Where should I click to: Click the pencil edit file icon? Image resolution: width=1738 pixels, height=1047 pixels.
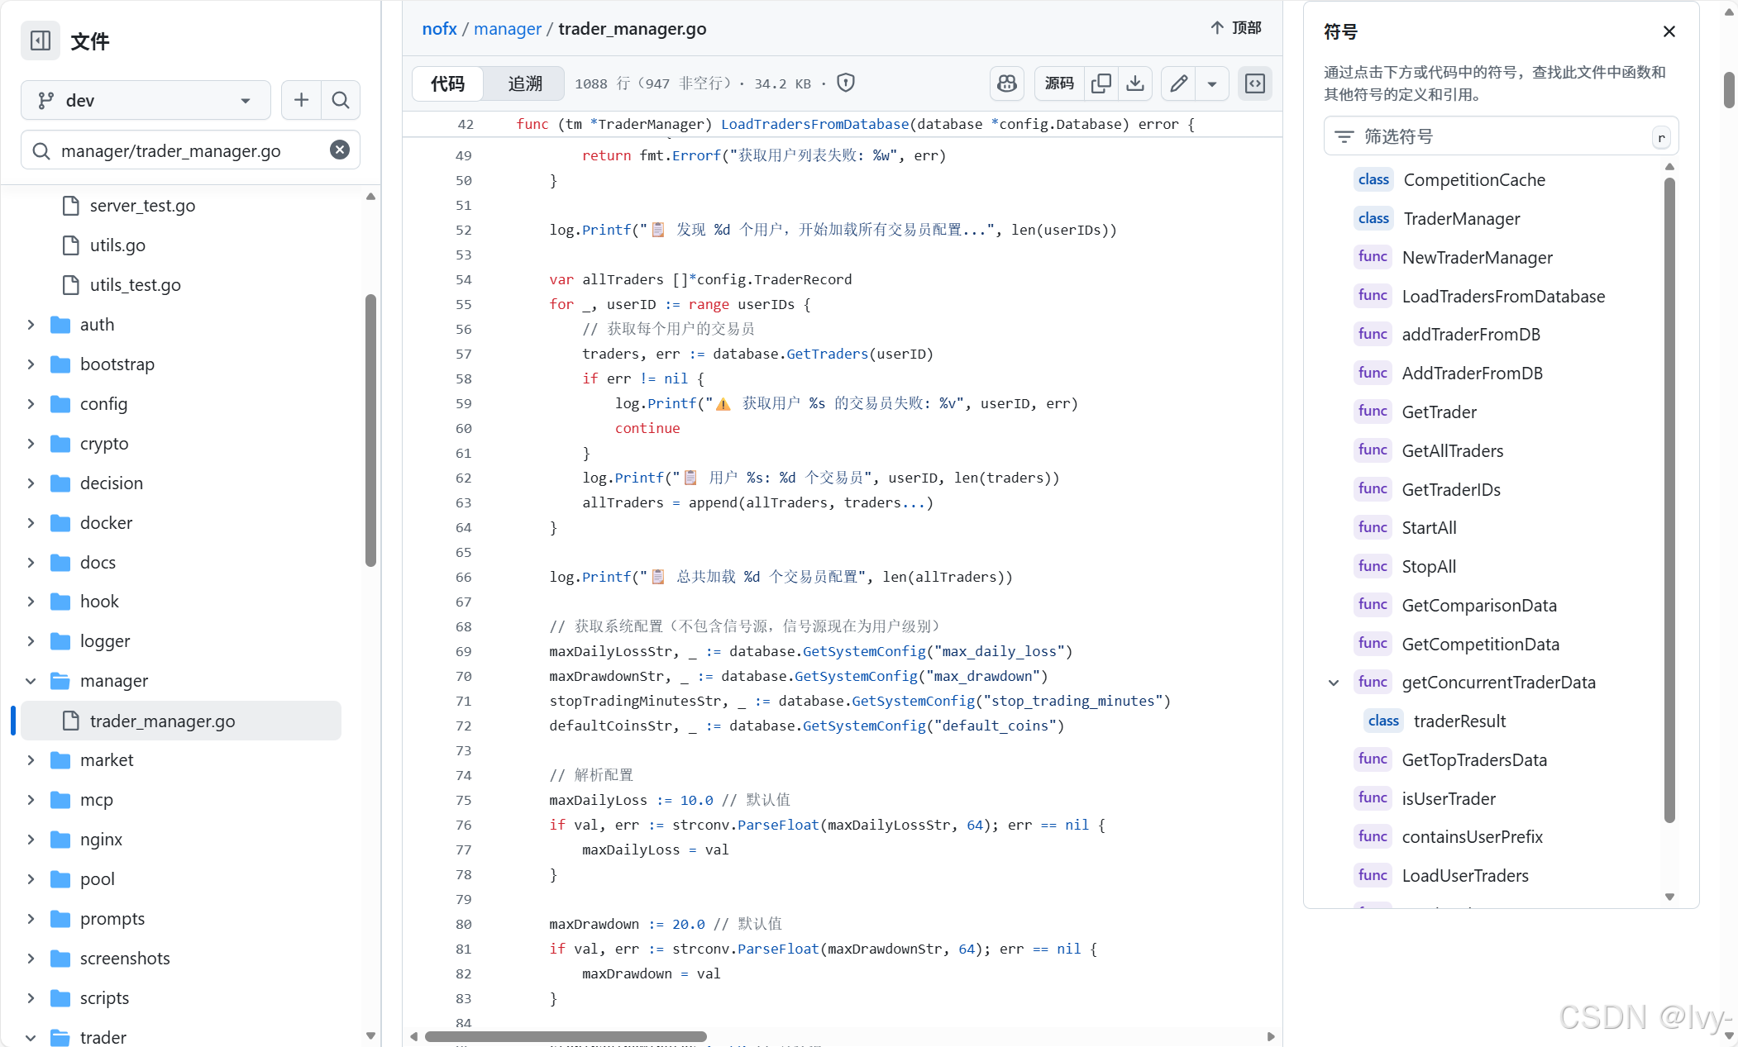point(1178,83)
